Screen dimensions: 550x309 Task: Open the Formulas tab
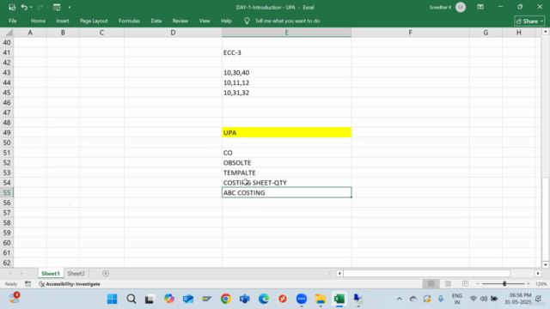[x=129, y=21]
